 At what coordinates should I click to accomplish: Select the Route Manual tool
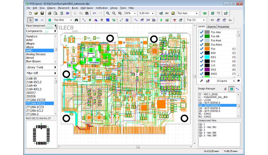(136, 20)
